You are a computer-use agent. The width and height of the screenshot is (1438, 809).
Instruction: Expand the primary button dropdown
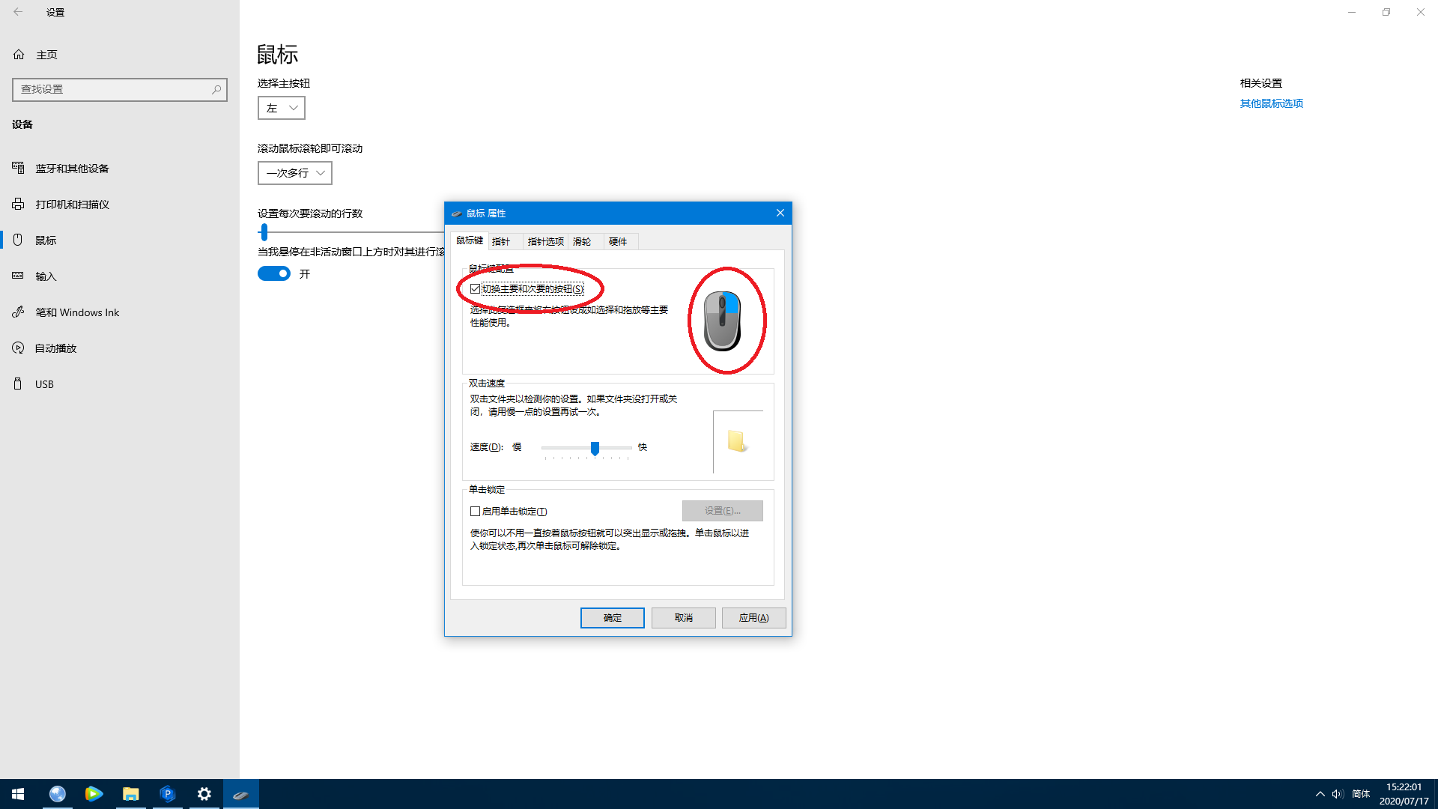tap(282, 108)
